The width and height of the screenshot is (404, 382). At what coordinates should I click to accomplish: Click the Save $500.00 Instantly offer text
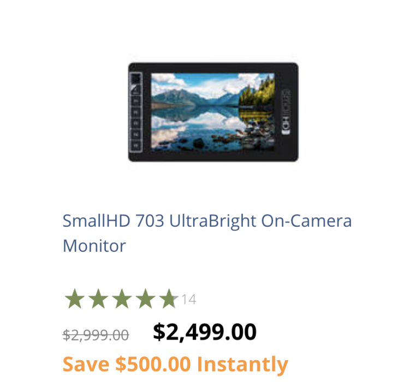(175, 364)
